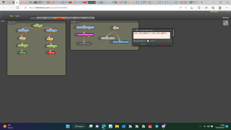Viewport: 231px width, 130px height.
Task: Click the browser address bar
Action: tap(102, 8)
